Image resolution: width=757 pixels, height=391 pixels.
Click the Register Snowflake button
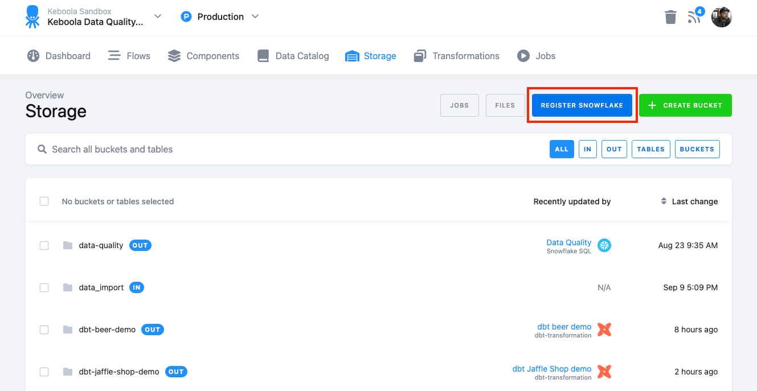tap(582, 105)
